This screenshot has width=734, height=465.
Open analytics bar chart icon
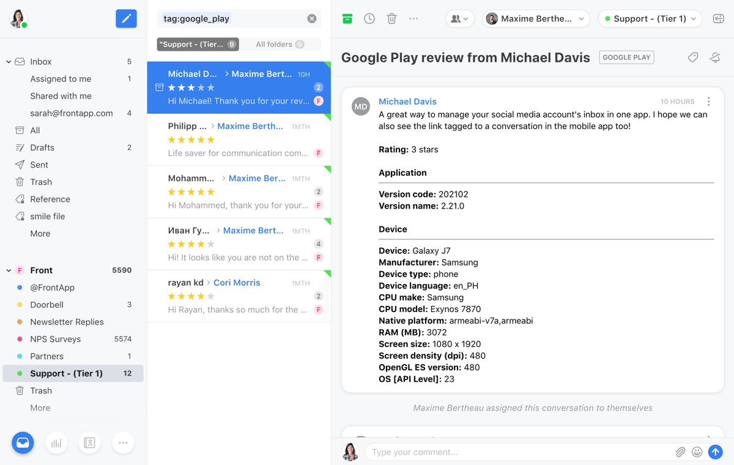click(56, 443)
